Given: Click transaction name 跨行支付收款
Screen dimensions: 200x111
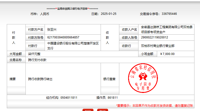Looking at the screenshot, I should [x=37, y=60].
